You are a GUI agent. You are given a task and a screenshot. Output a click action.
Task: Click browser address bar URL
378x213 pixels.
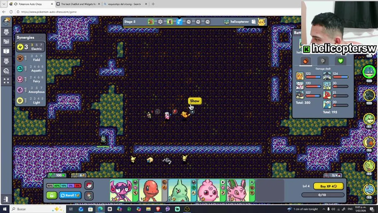(x=49, y=12)
